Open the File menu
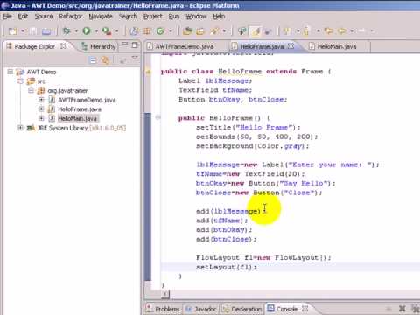 click(x=7, y=17)
